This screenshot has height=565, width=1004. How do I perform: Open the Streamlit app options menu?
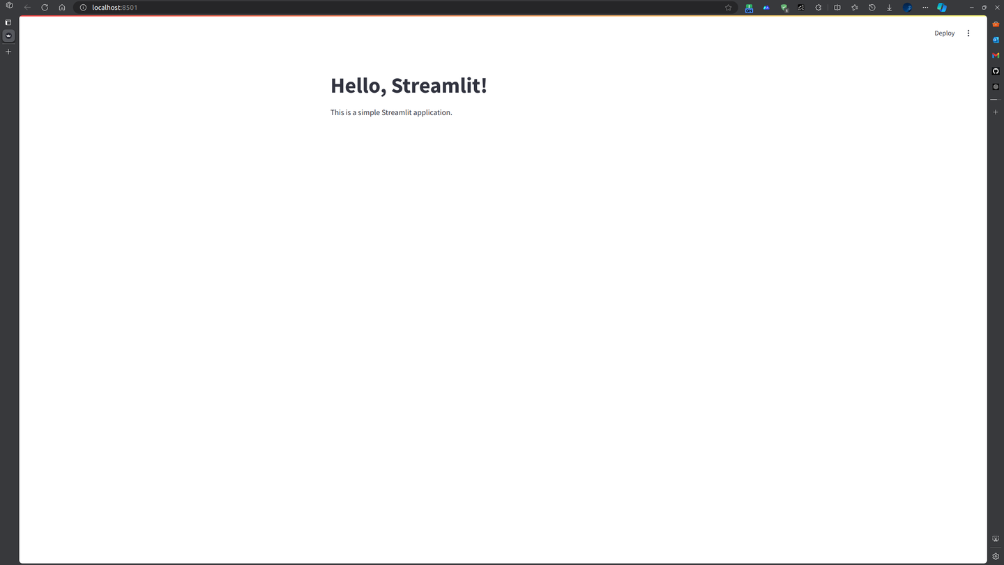968,33
